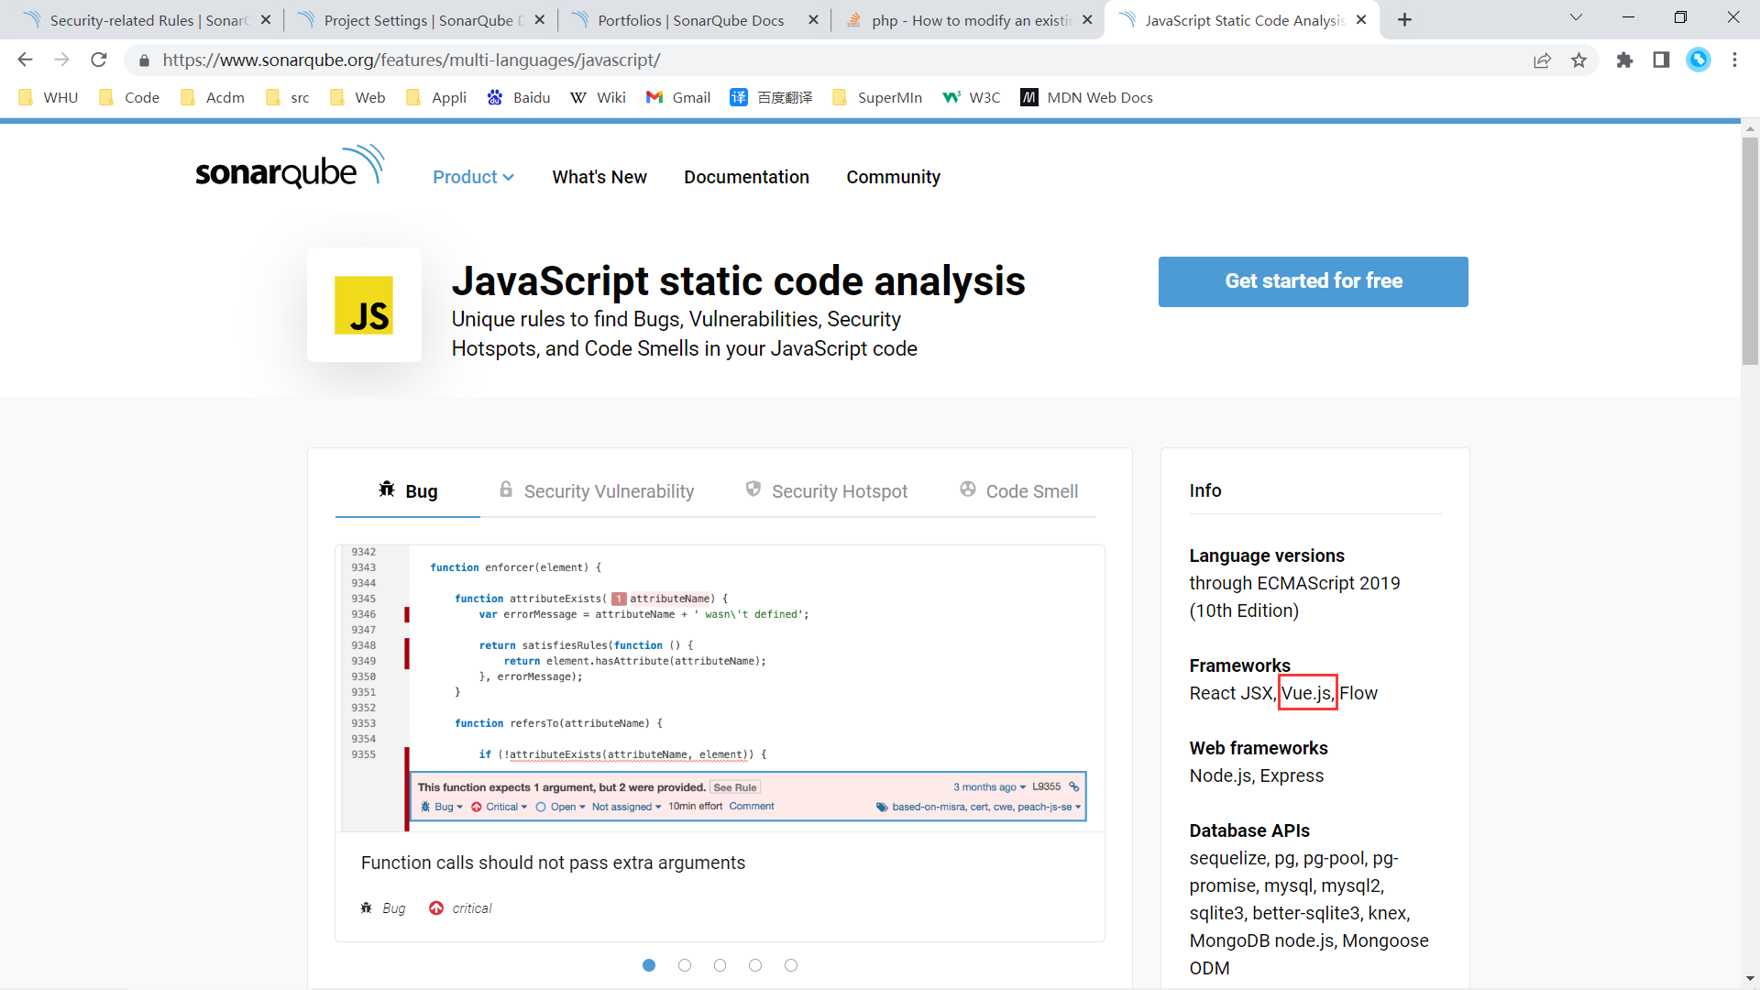Open the Wiki bookmark

point(599,97)
